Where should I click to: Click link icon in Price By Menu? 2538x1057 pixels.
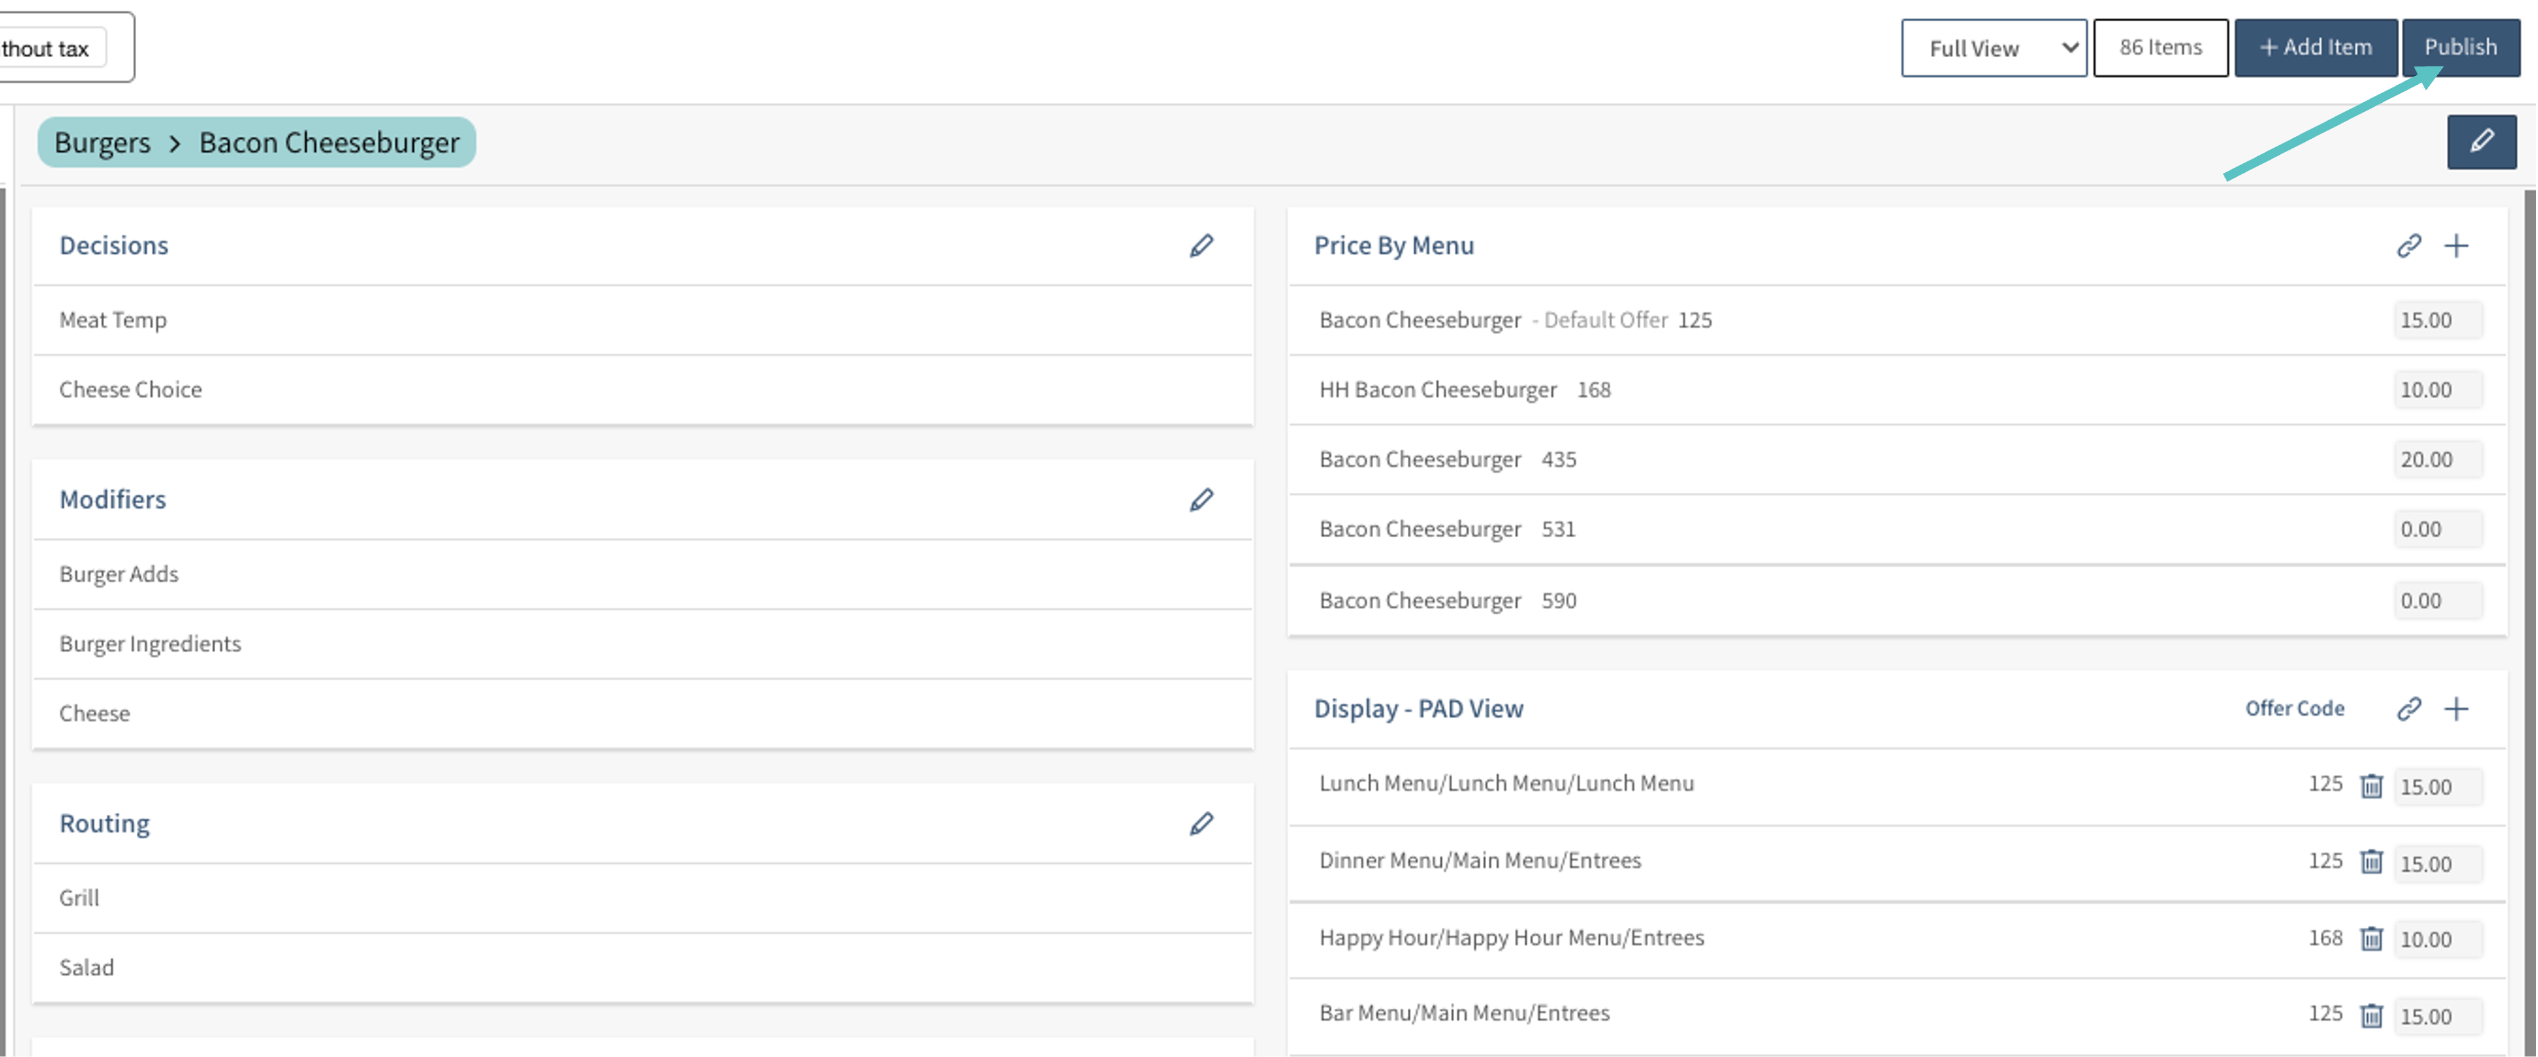[2408, 245]
